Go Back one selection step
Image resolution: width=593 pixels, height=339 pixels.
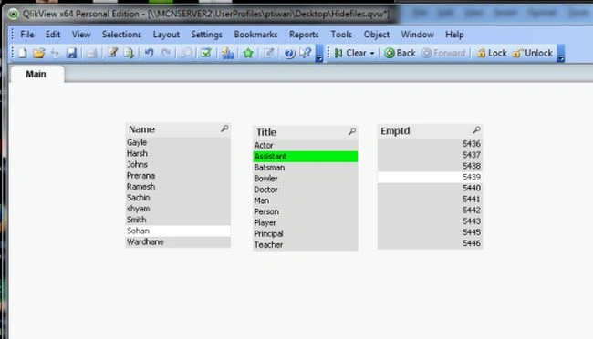[x=400, y=53]
